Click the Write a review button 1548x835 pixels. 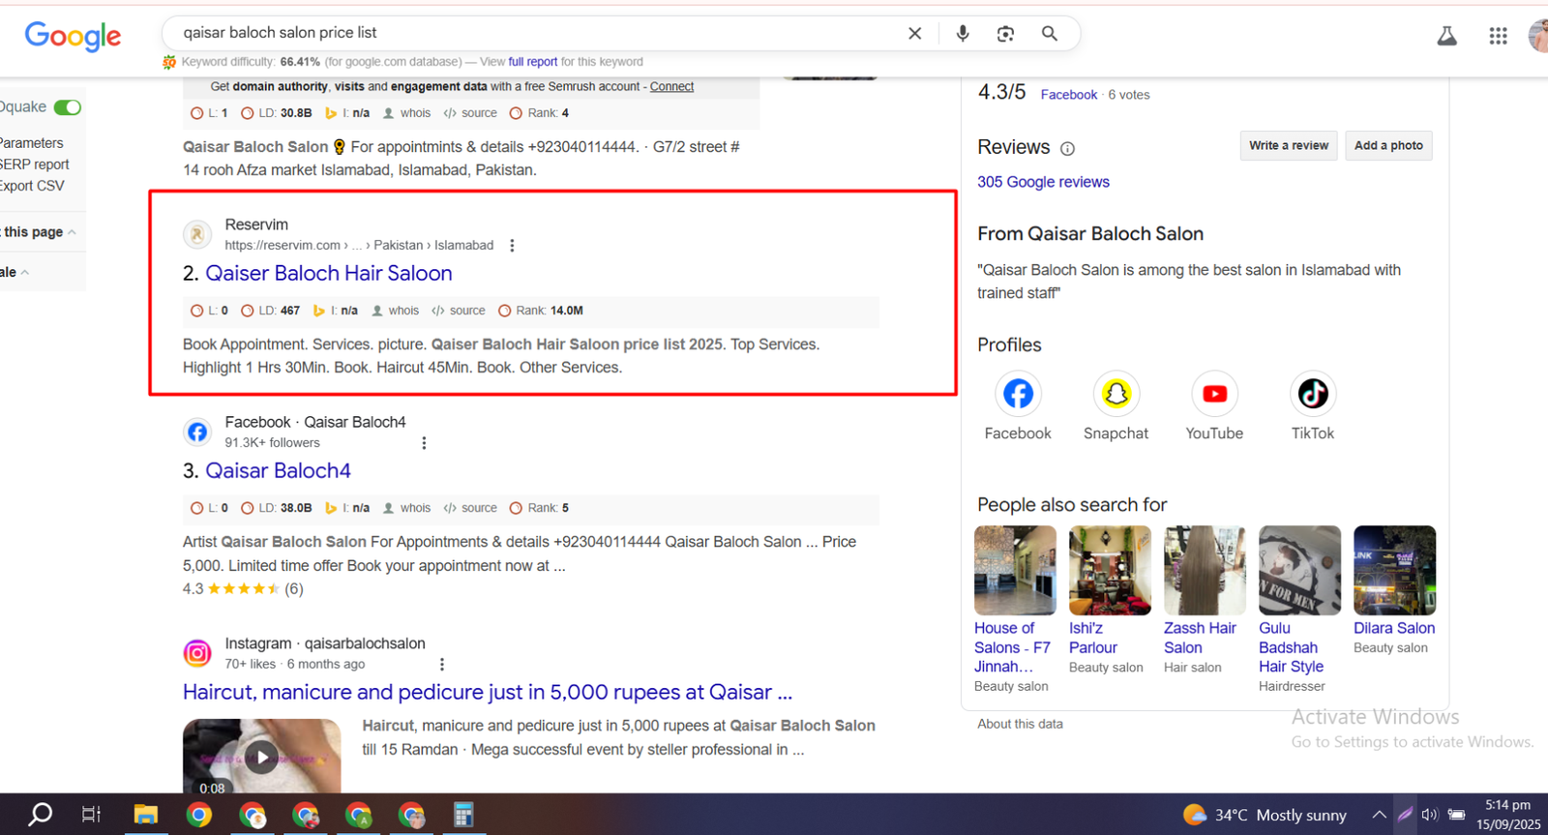coord(1288,146)
